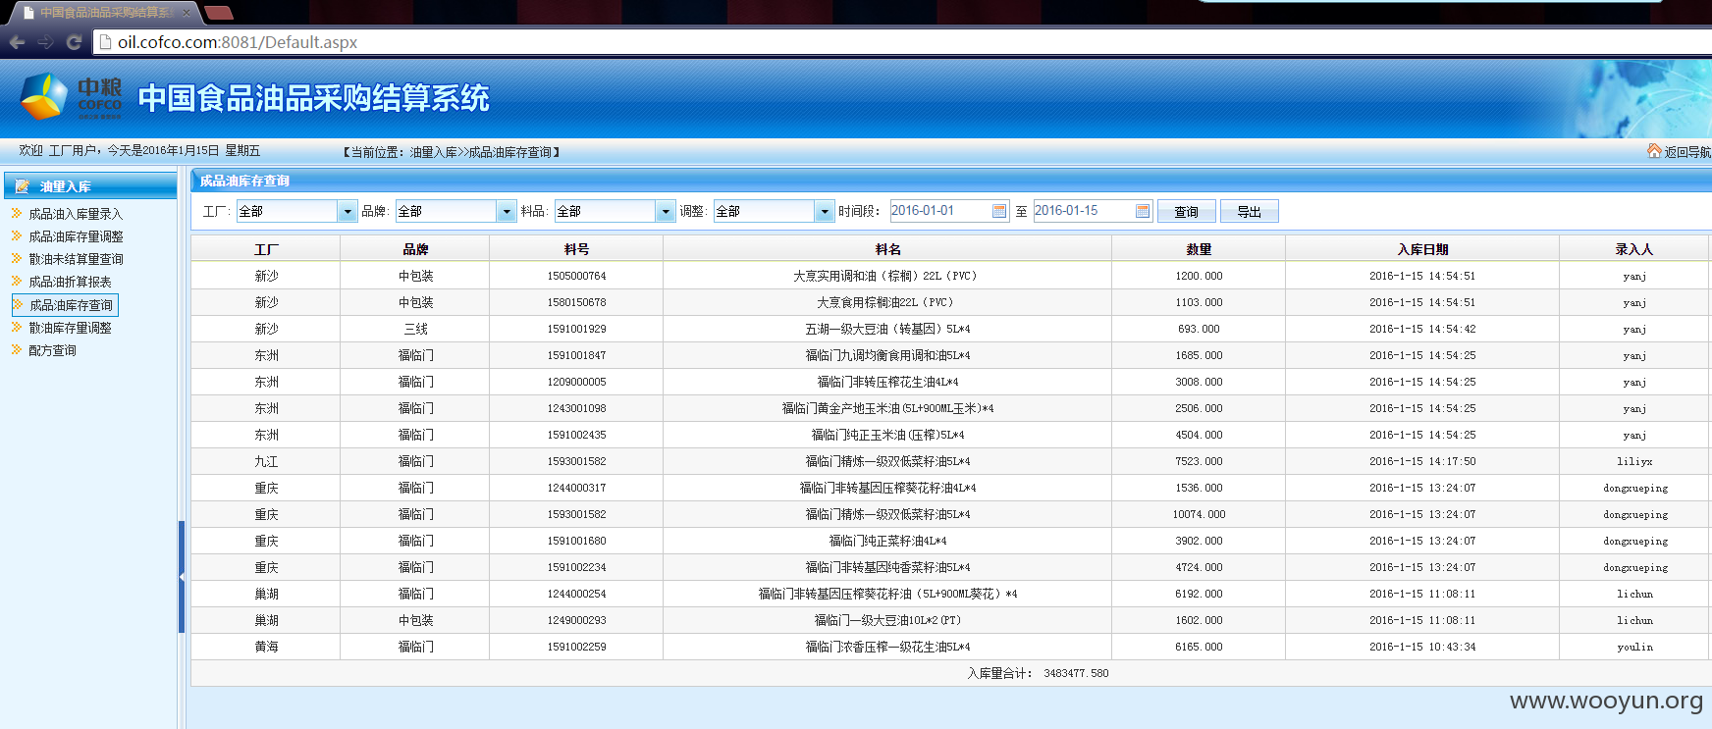Click the COFCO logo in header
The height and width of the screenshot is (729, 1712).
71,97
